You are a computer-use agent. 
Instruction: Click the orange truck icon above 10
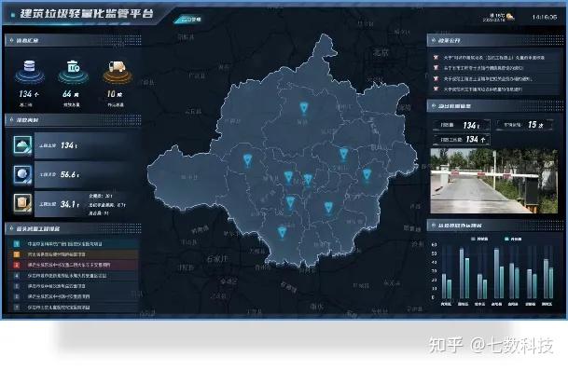pos(117,67)
